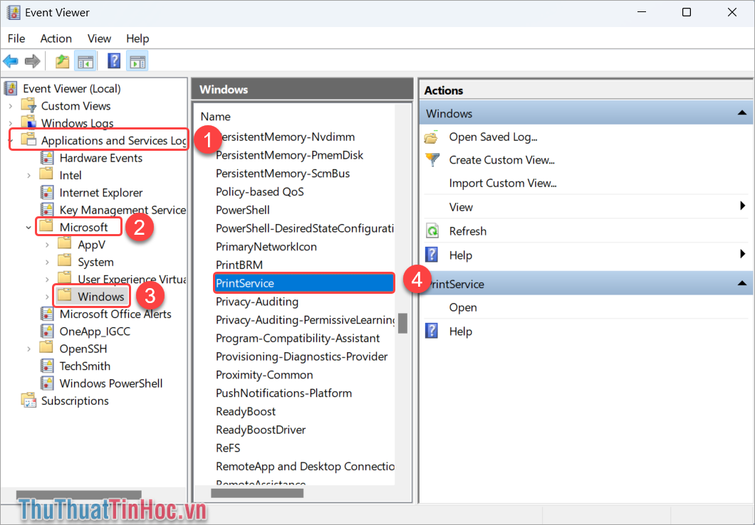Viewport: 755px width, 525px height.
Task: Click the OneApp_IGCC log icon
Action: pyautogui.click(x=47, y=332)
